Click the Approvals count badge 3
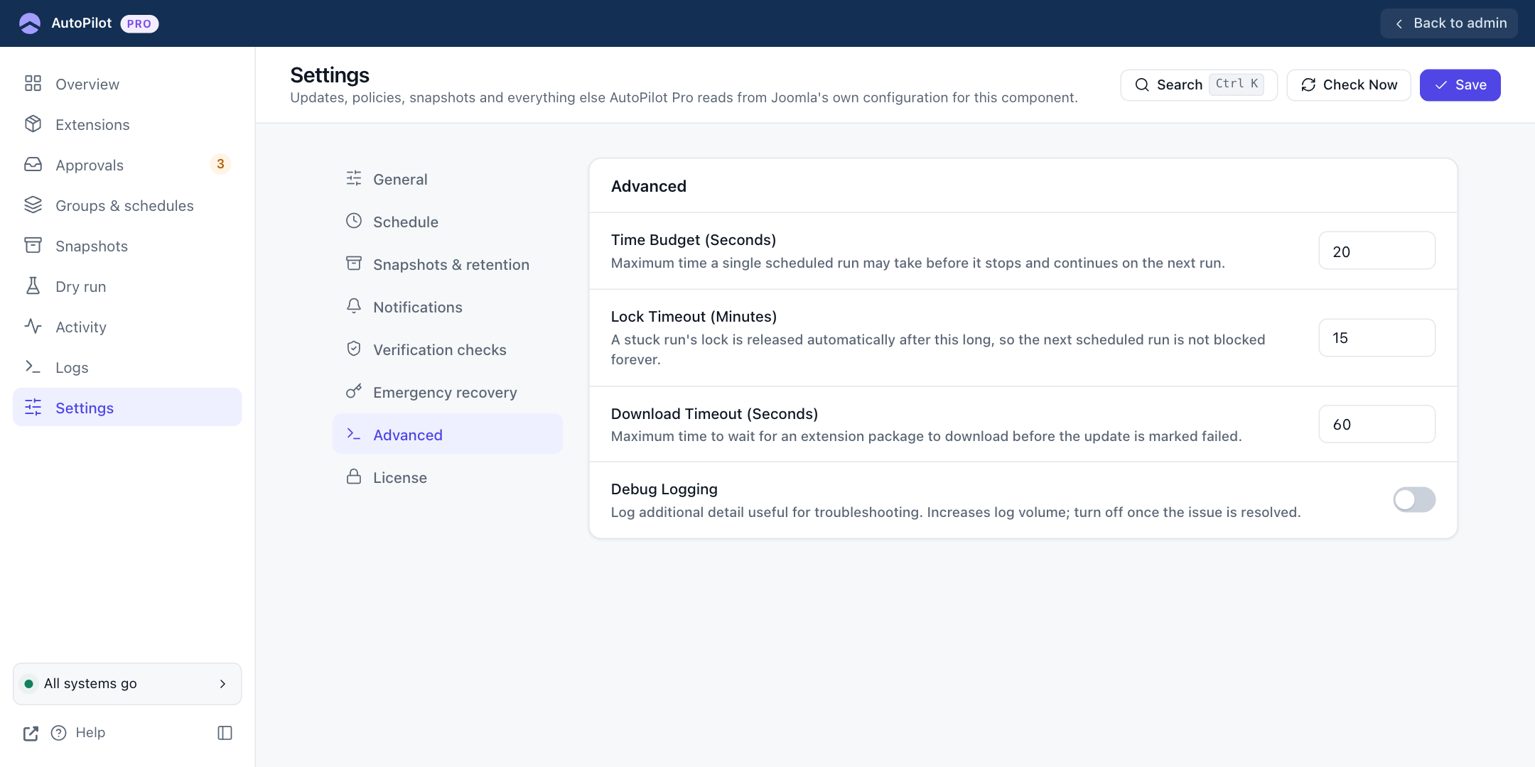This screenshot has height=767, width=1535. click(x=220, y=164)
